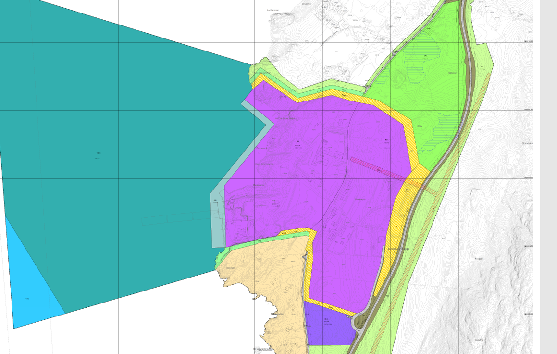Screen dimensions: 557x354
Task: Click the Stokkaåen label on right edge
Action: point(527,143)
